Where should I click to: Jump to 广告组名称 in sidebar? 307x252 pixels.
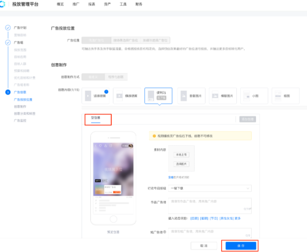pos(22,85)
